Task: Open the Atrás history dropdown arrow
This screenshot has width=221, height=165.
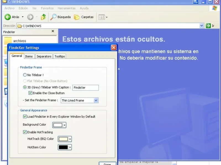Action: [23, 17]
